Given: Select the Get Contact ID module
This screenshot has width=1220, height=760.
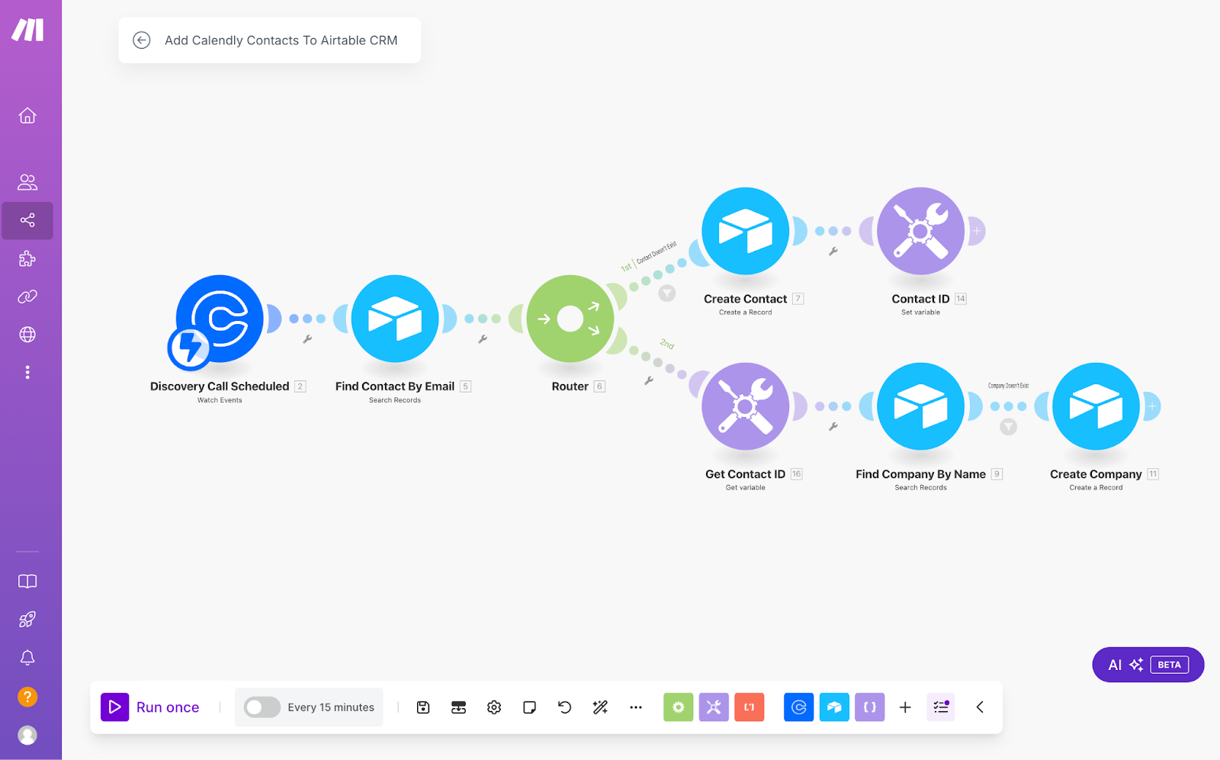Looking at the screenshot, I should tap(746, 406).
